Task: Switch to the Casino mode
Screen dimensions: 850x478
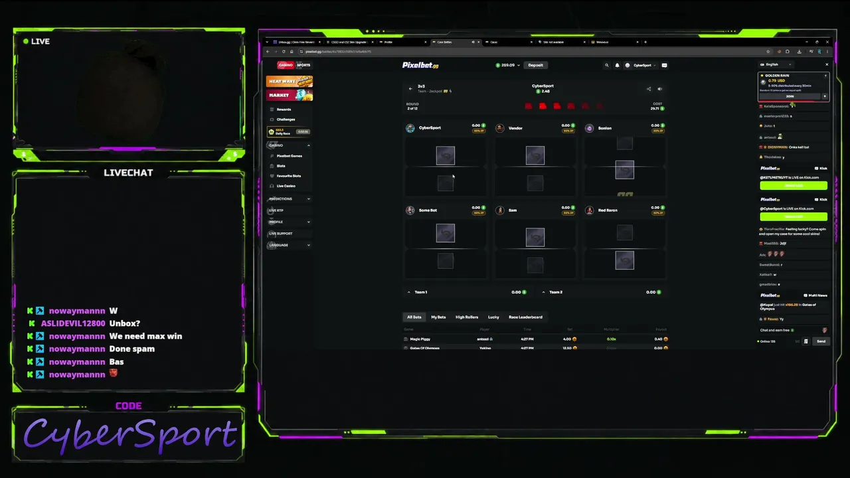Action: pyautogui.click(x=286, y=65)
